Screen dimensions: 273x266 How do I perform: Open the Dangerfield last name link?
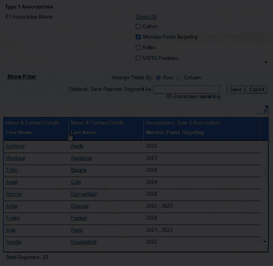click(84, 194)
